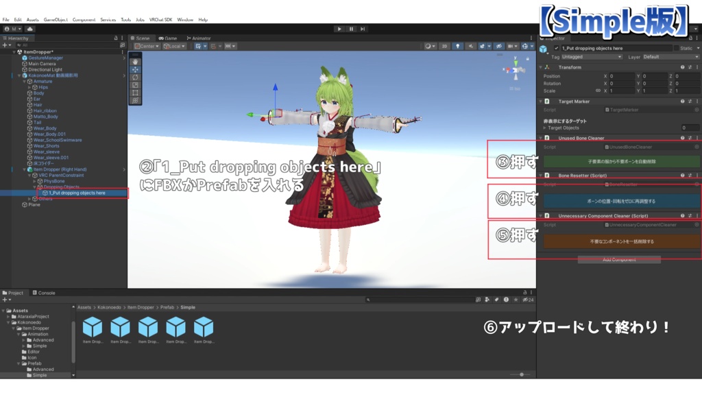Click the Pause button
Viewport: 702px width, 395px height.
[x=351, y=29]
